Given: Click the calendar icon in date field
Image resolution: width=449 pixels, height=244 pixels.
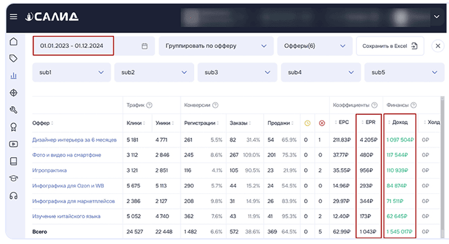Looking at the screenshot, I should [145, 46].
